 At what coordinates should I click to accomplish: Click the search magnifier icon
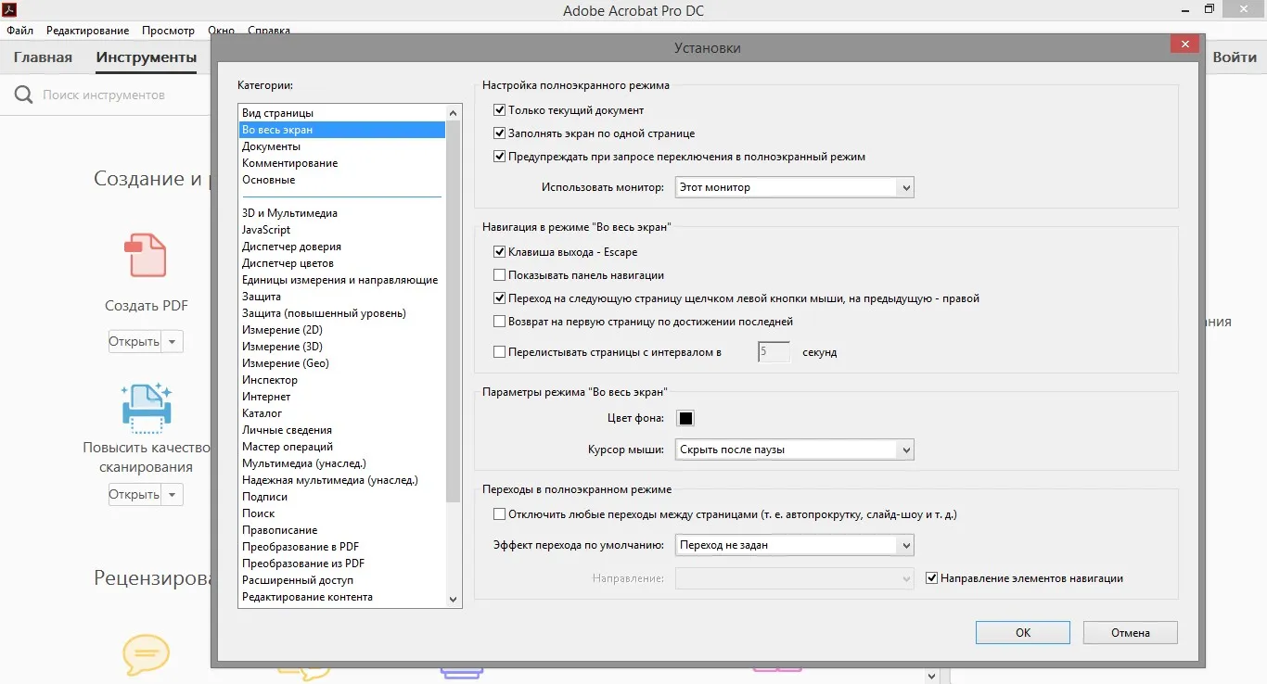(23, 95)
